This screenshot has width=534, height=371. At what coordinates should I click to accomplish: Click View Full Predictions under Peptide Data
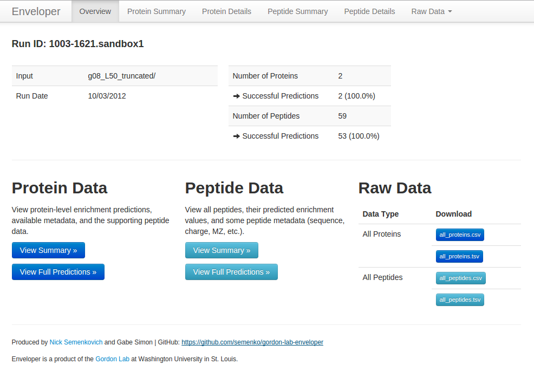231,272
